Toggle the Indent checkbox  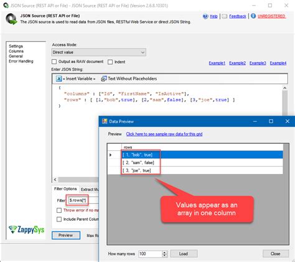[x=110, y=62]
